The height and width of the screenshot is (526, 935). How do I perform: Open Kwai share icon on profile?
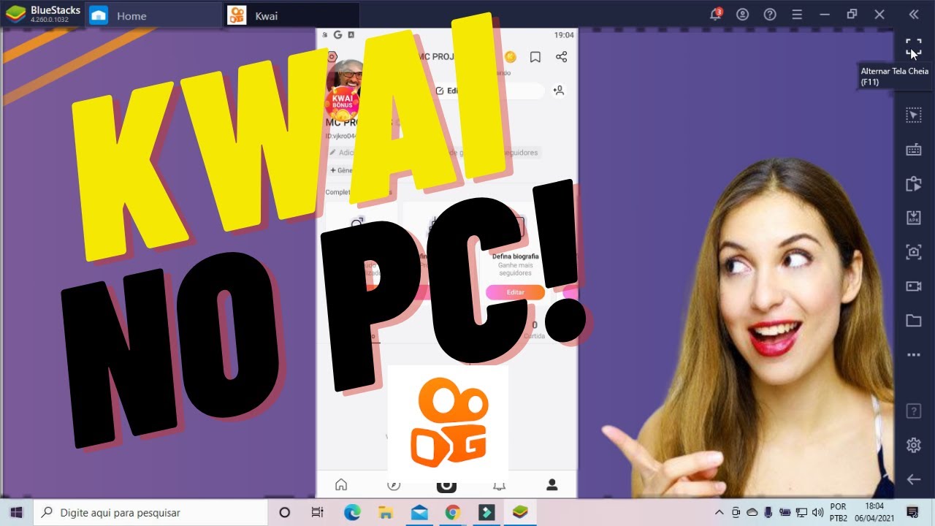coord(561,56)
